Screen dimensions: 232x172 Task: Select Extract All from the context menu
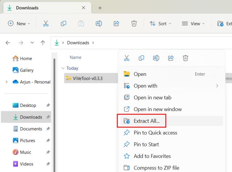coord(146,121)
